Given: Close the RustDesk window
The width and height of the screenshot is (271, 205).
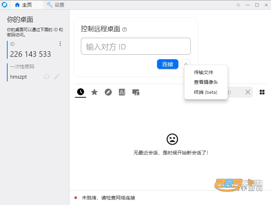Looking at the screenshot, I should (x=266, y=5).
